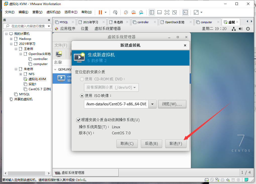Click the GNOME volume speaker icon
This screenshot has width=256, height=184.
point(240,29)
